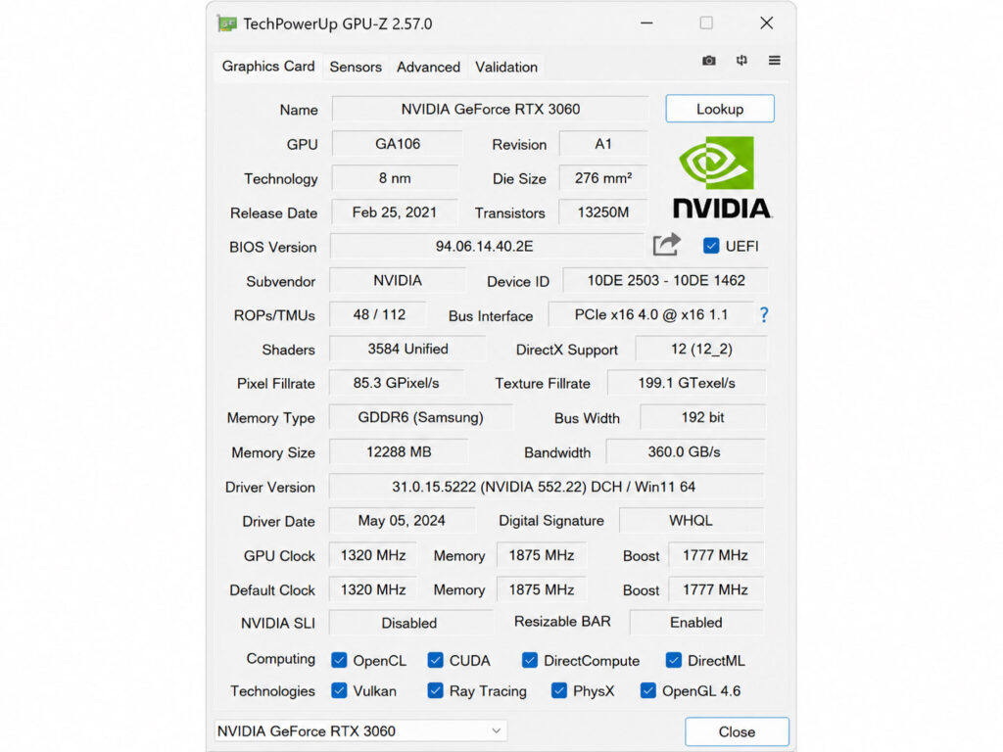Toggle the UEFI checkbox
The image size is (1003, 752).
pos(711,246)
